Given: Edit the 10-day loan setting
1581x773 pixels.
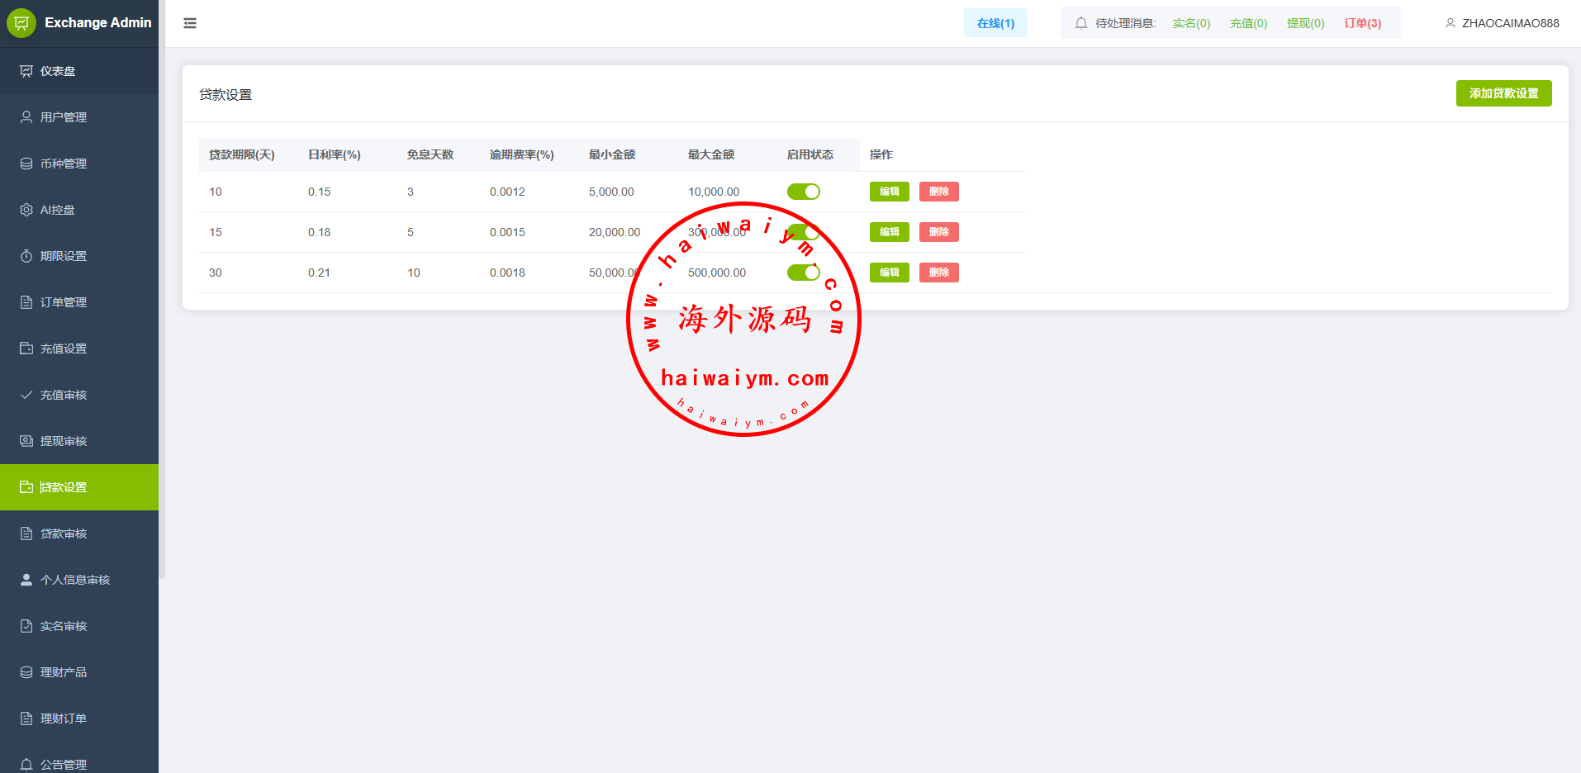Looking at the screenshot, I should [x=889, y=192].
